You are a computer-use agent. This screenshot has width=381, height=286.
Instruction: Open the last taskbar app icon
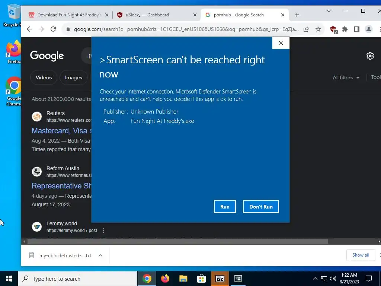click(x=238, y=279)
